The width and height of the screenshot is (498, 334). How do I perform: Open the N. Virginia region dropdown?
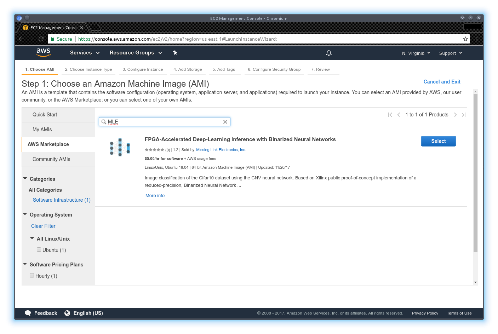coord(416,53)
